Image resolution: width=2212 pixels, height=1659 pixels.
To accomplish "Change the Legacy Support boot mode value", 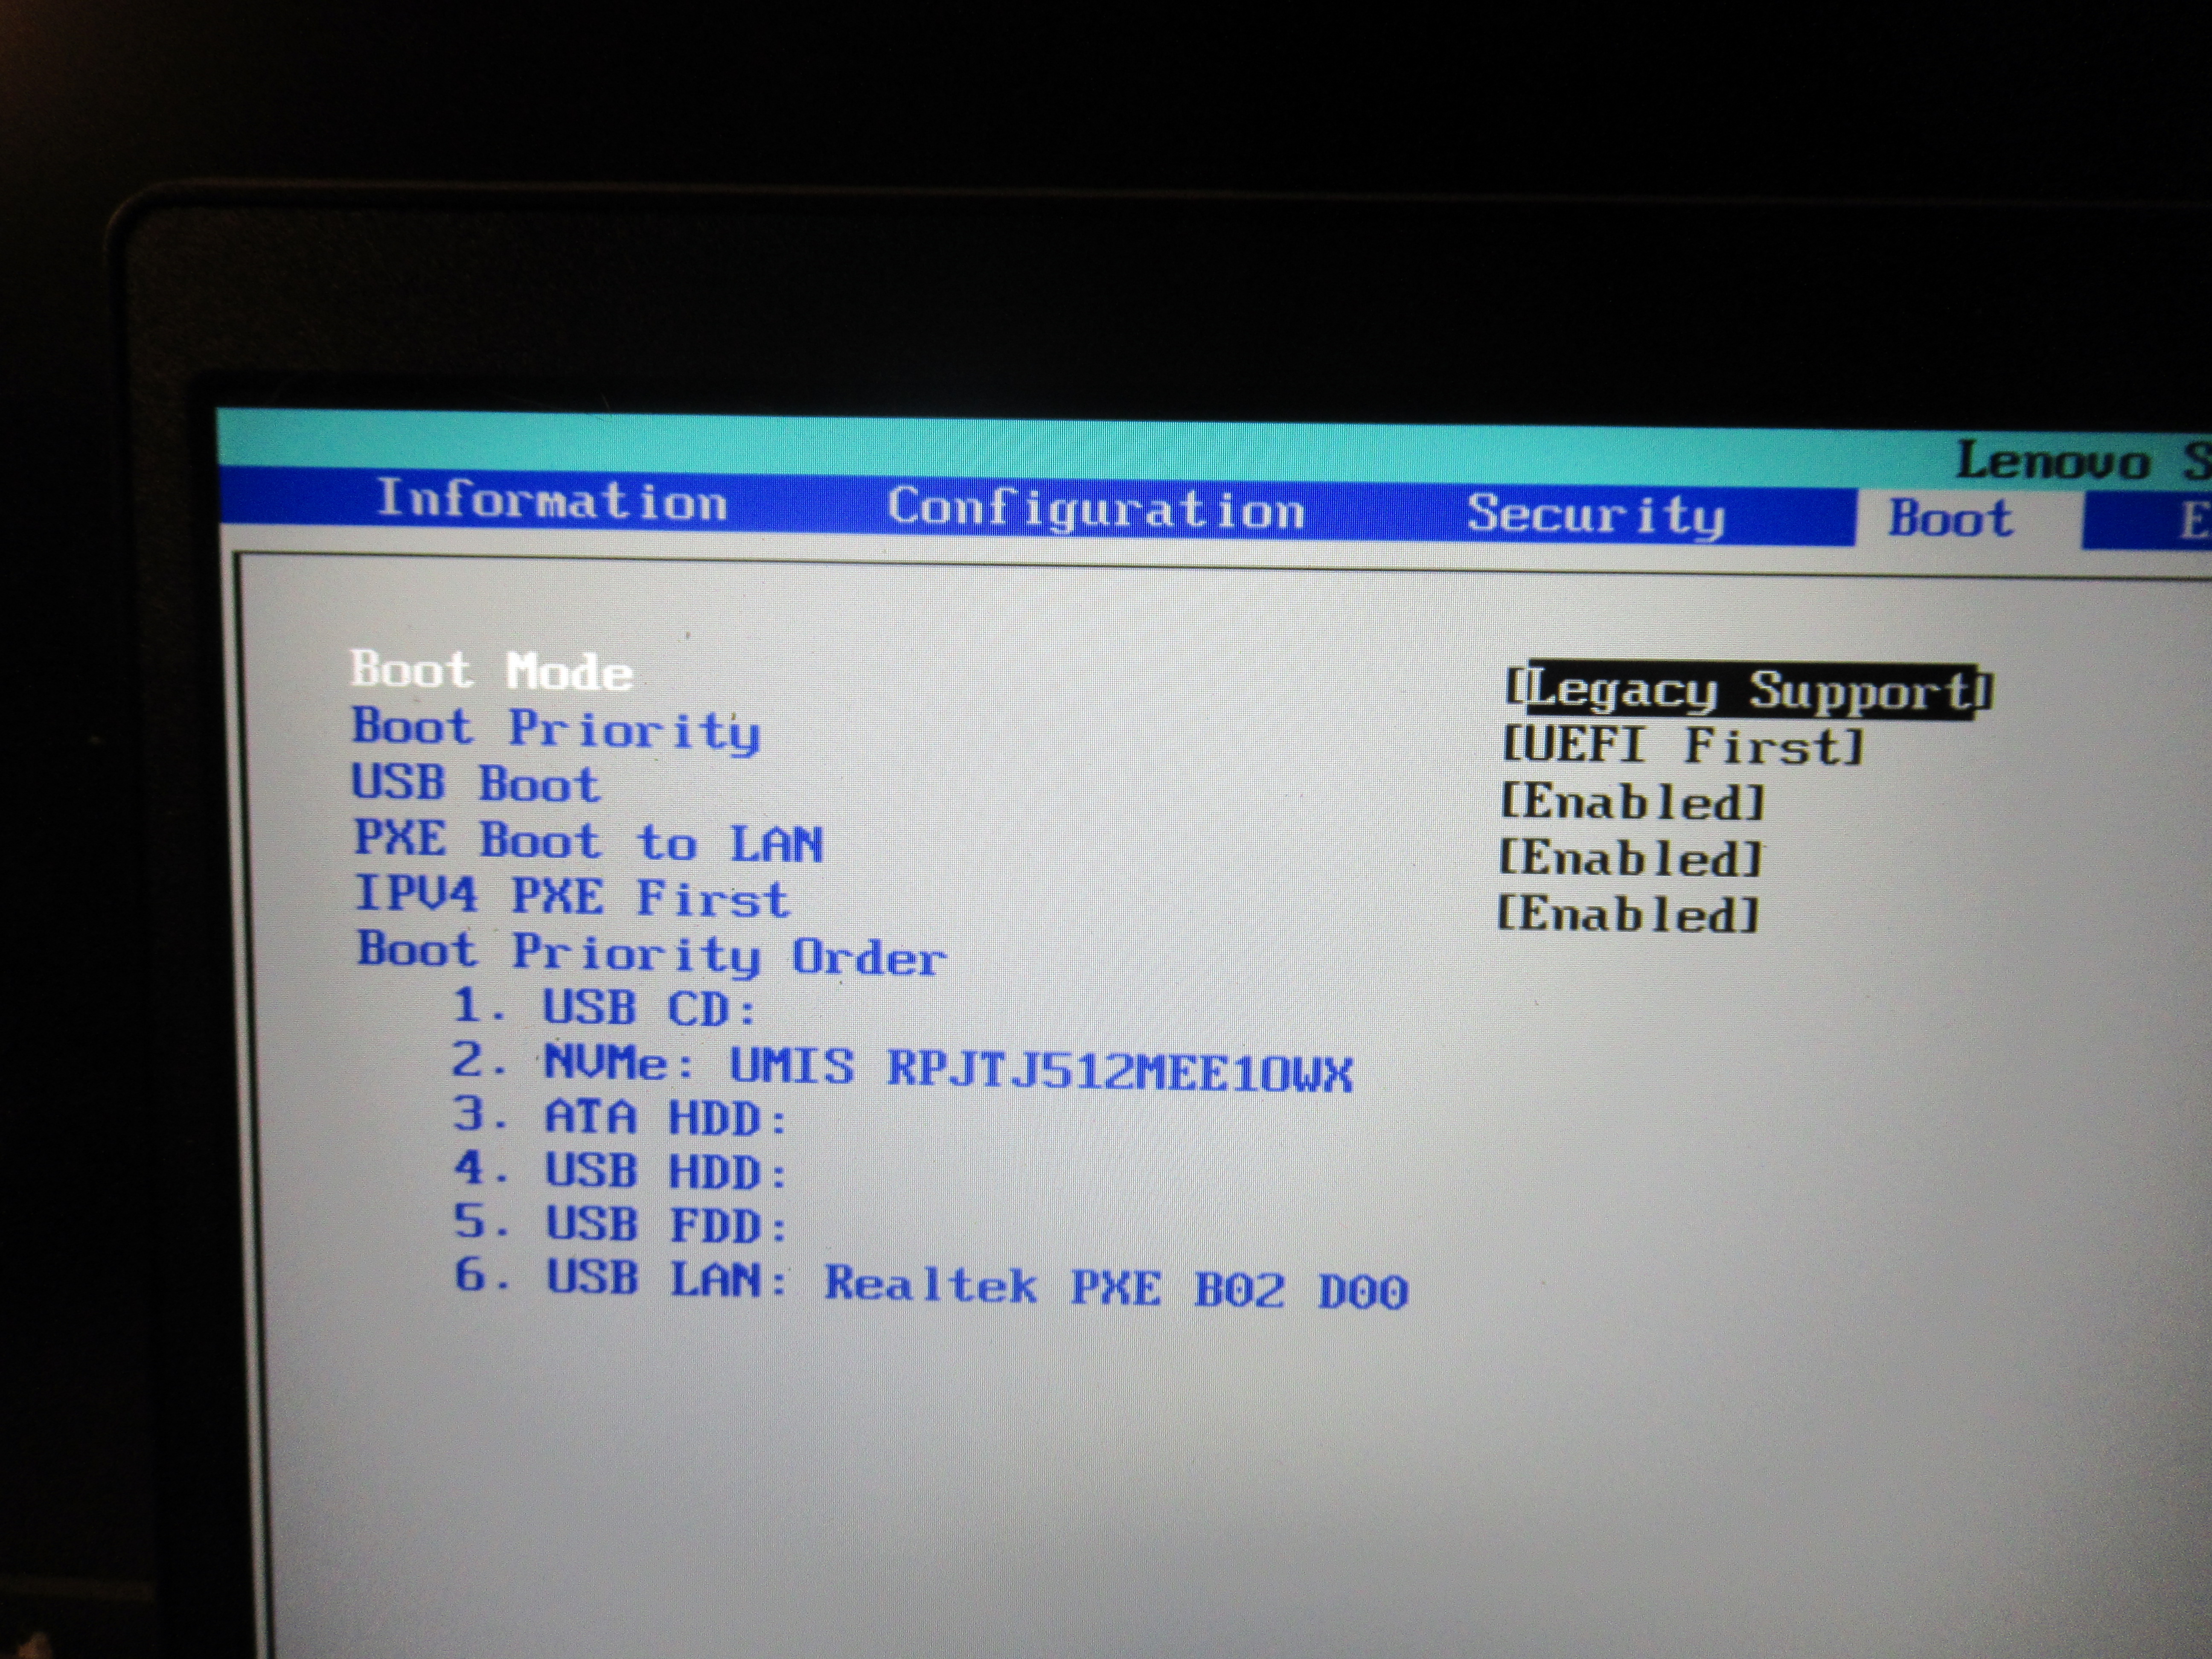I will tap(1749, 691).
